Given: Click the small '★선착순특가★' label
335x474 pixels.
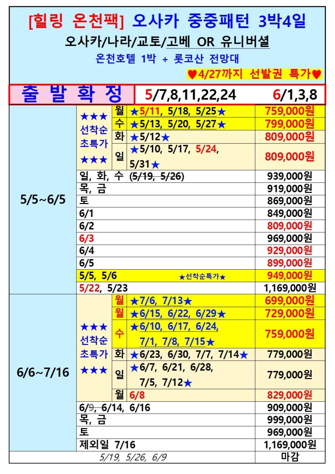Looking at the screenshot, I should coord(202,277).
